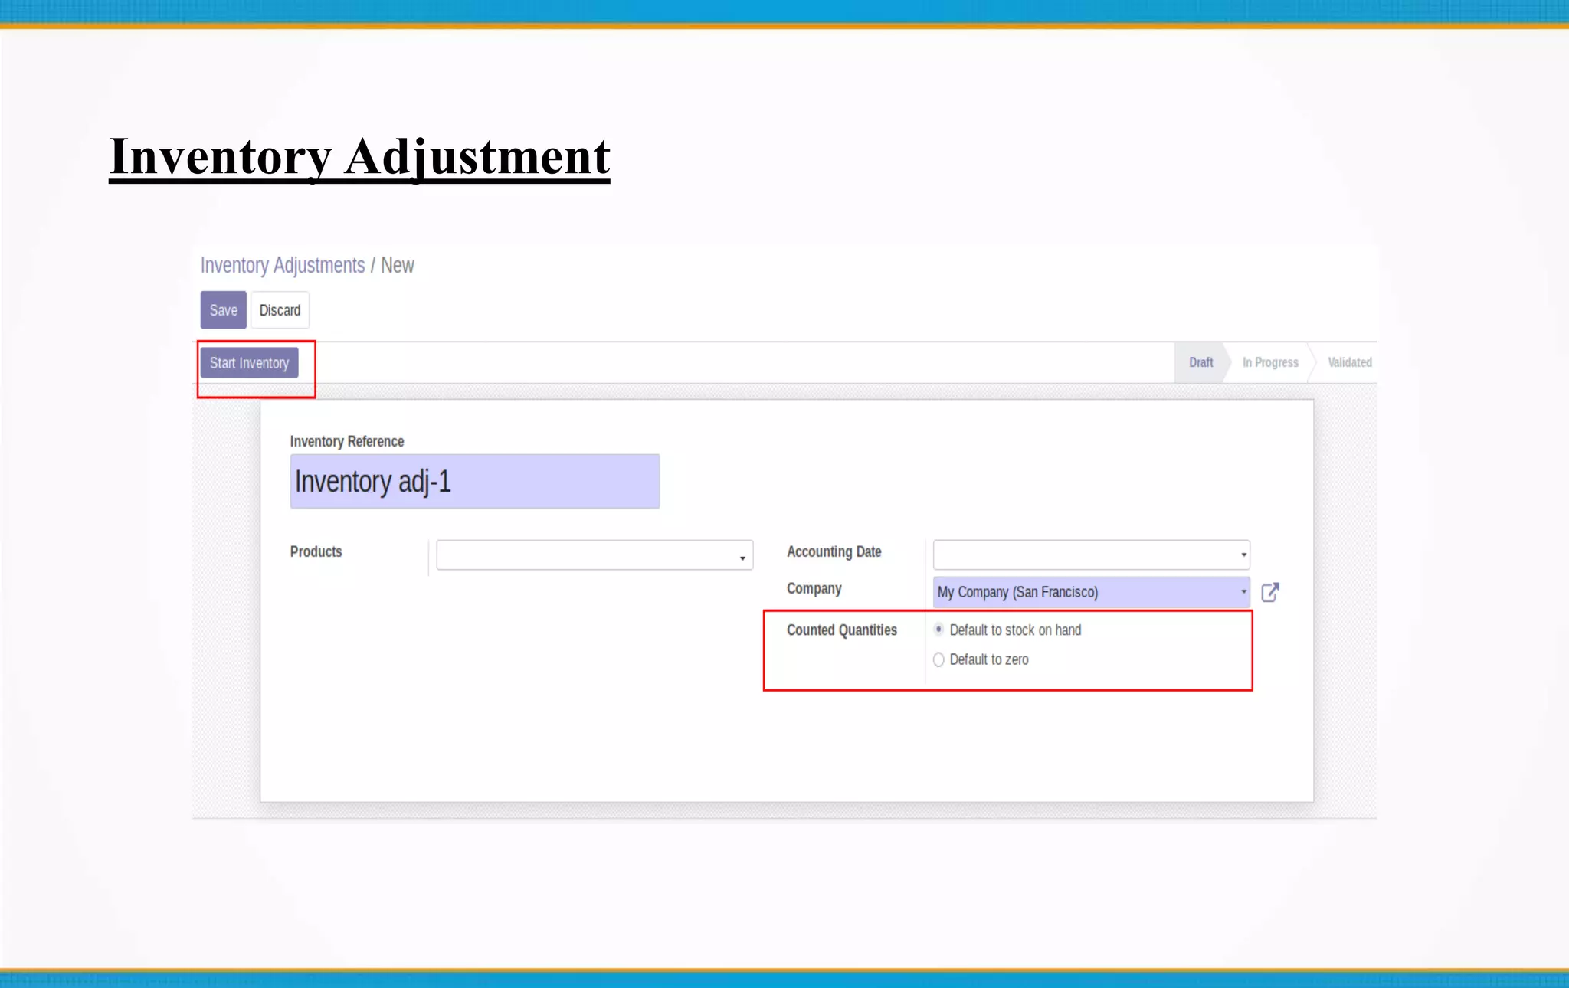
Task: Click the 'Inventory Reference' label
Action: tap(346, 441)
